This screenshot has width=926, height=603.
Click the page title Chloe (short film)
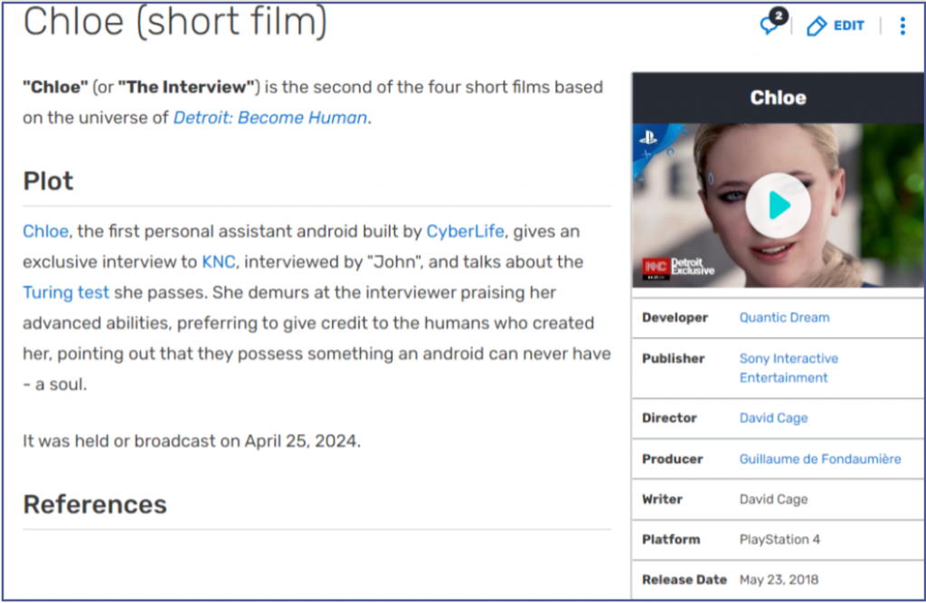click(x=175, y=22)
